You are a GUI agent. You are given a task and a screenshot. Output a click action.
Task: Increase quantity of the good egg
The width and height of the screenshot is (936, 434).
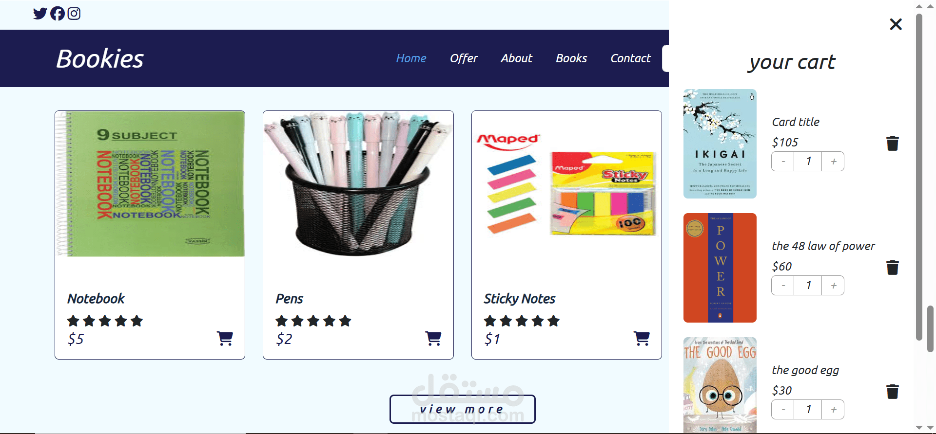point(833,410)
